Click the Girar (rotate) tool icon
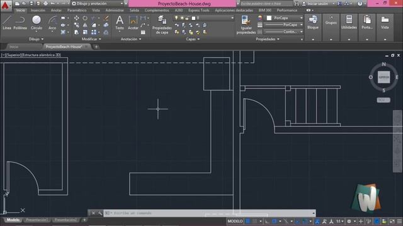 [x=85, y=18]
